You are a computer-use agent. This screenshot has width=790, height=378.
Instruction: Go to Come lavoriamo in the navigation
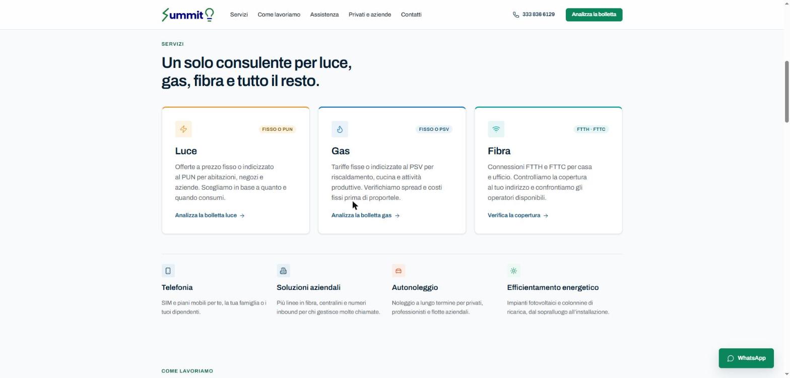[279, 15]
